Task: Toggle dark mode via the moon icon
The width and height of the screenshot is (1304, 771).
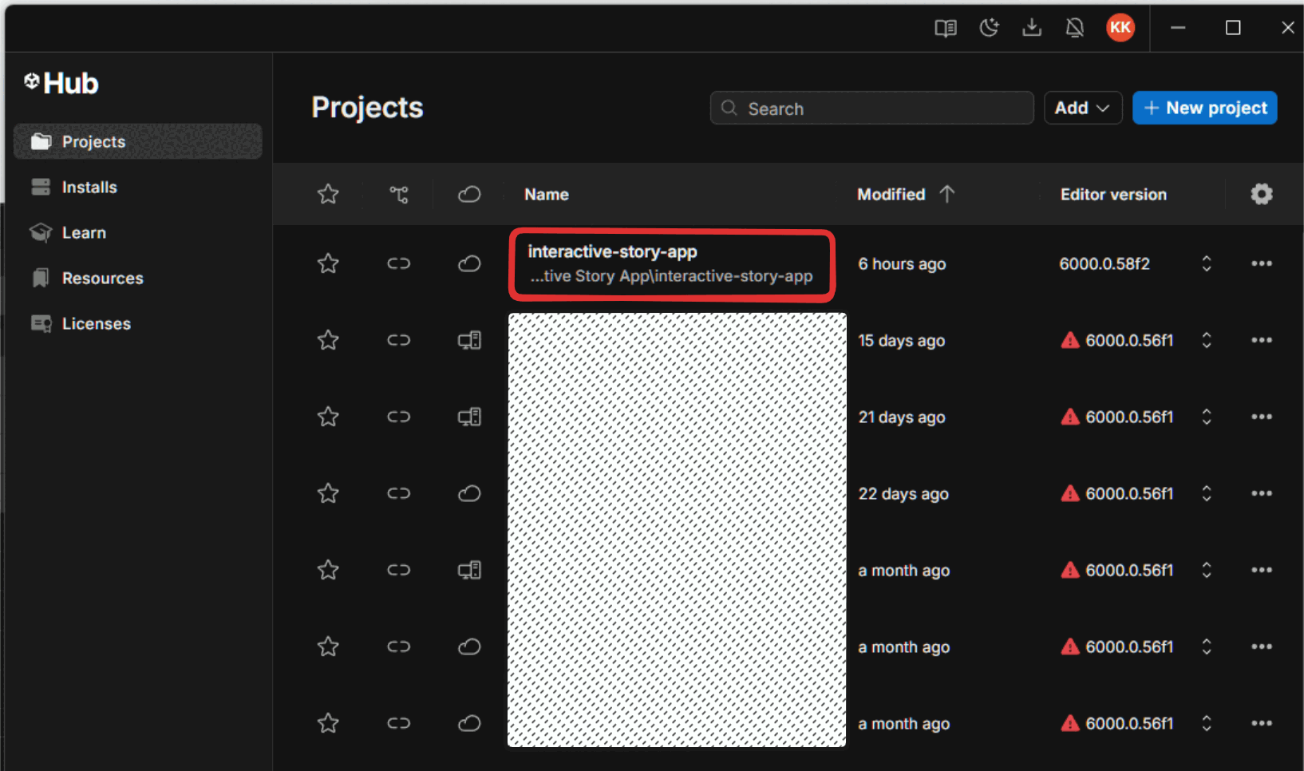Action: 989,27
